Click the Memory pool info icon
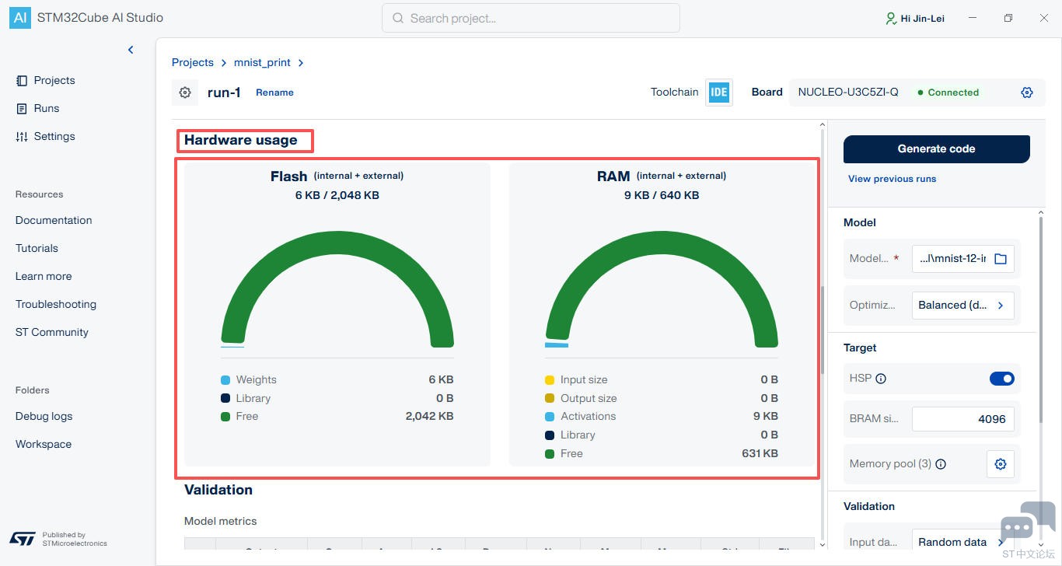This screenshot has width=1062, height=566. tap(941, 464)
